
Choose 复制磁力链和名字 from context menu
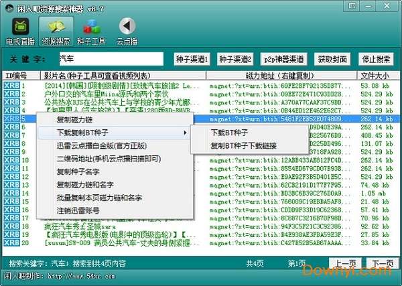115,185
